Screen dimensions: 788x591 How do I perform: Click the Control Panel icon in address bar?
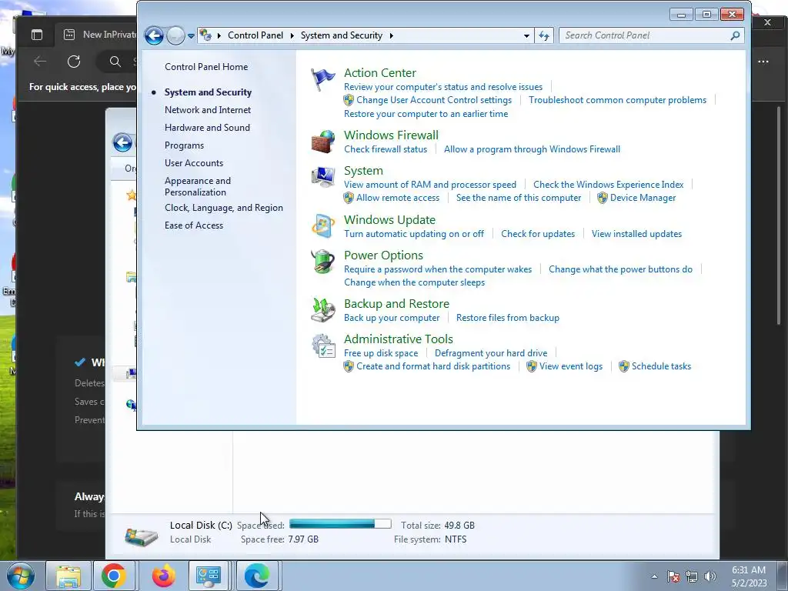pos(205,35)
